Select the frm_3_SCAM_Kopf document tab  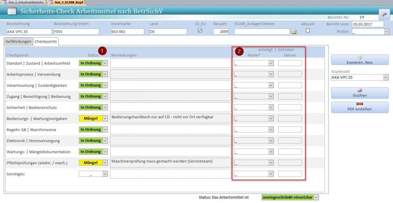coord(66,3)
